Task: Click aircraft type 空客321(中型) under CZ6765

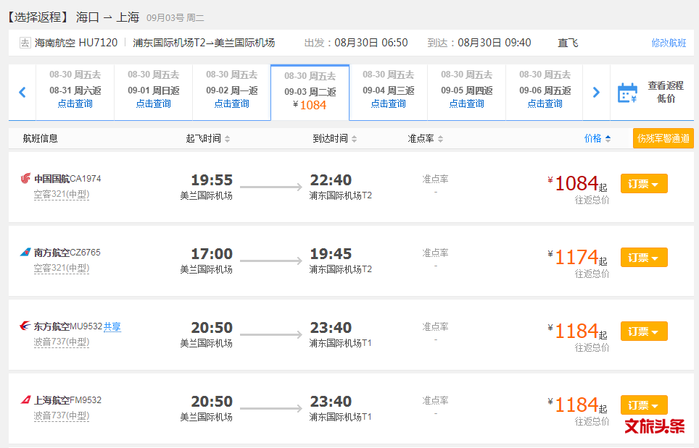Action: [62, 269]
